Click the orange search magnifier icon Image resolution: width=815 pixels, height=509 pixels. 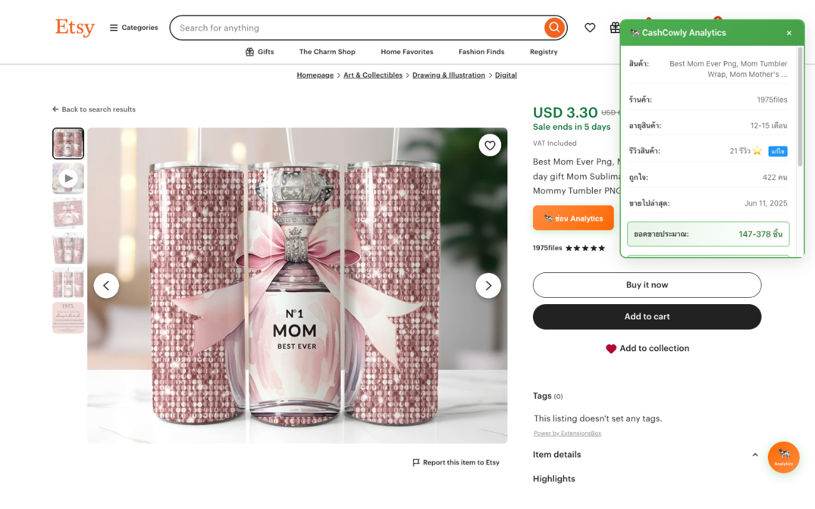point(555,27)
